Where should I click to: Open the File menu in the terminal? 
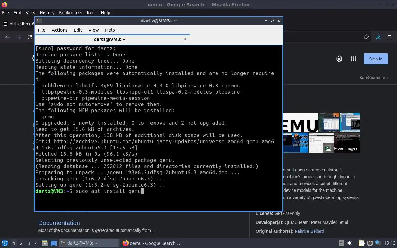coord(42,30)
